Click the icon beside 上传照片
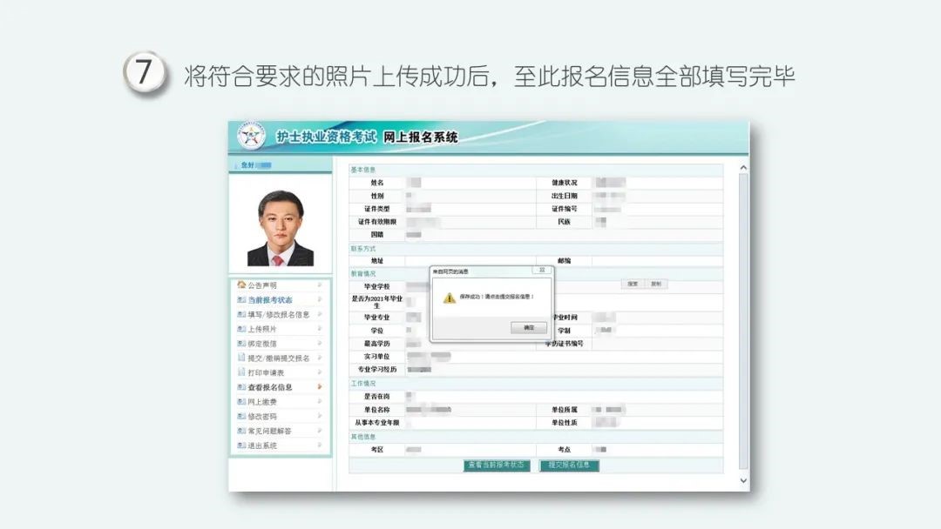This screenshot has height=529, width=941. click(x=241, y=329)
